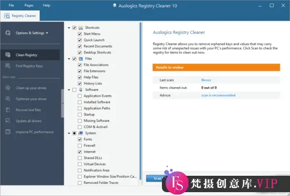Screen dimensions: 290x196
Task: Select the Application Paths tree label
Action: 97,108
